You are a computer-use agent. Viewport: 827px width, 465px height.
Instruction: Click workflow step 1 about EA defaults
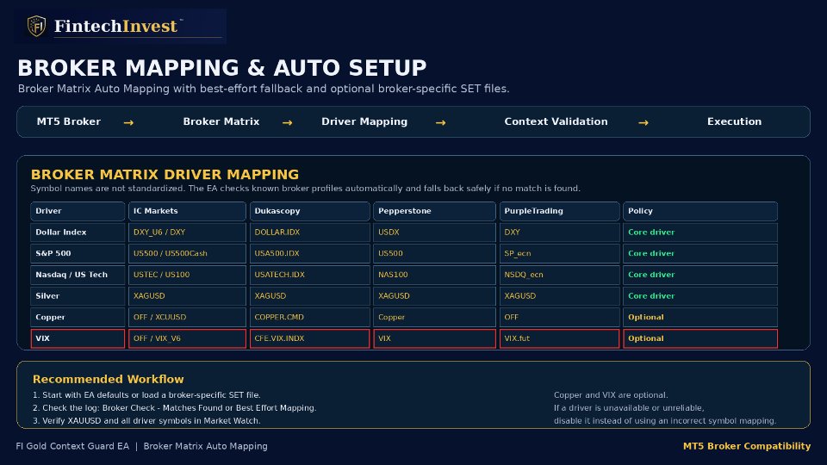point(146,395)
